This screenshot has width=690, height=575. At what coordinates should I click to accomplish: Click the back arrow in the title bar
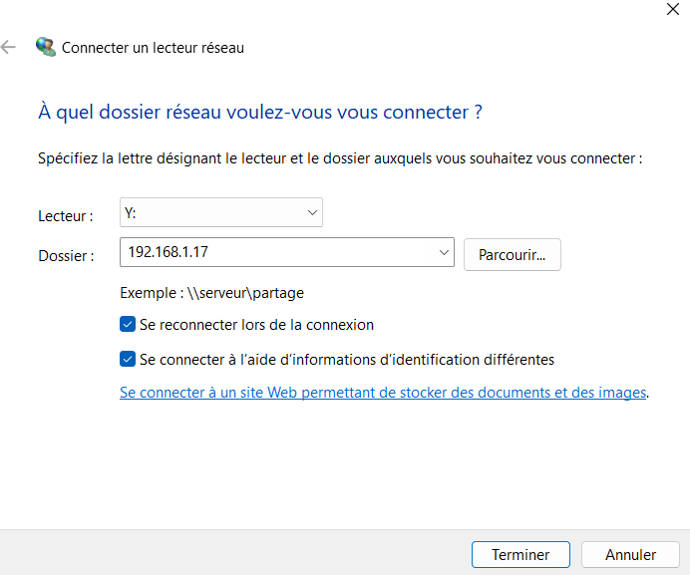tap(9, 47)
